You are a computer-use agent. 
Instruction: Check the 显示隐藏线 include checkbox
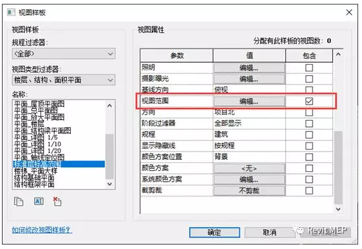309,146
